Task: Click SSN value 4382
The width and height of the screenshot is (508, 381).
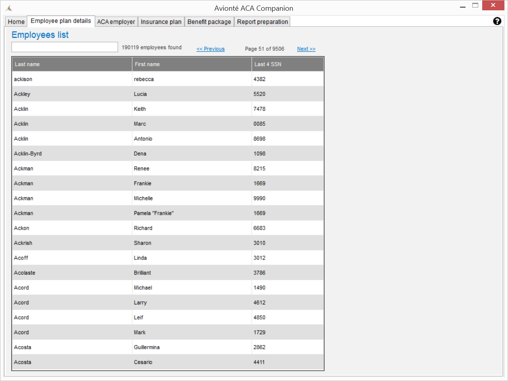Action: 260,79
